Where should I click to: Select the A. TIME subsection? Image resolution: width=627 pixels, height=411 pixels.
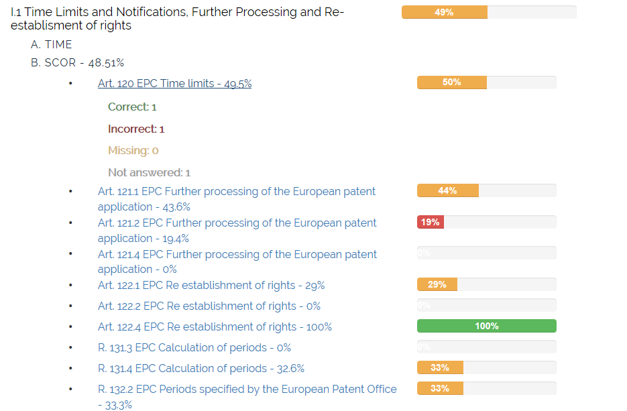pyautogui.click(x=51, y=44)
